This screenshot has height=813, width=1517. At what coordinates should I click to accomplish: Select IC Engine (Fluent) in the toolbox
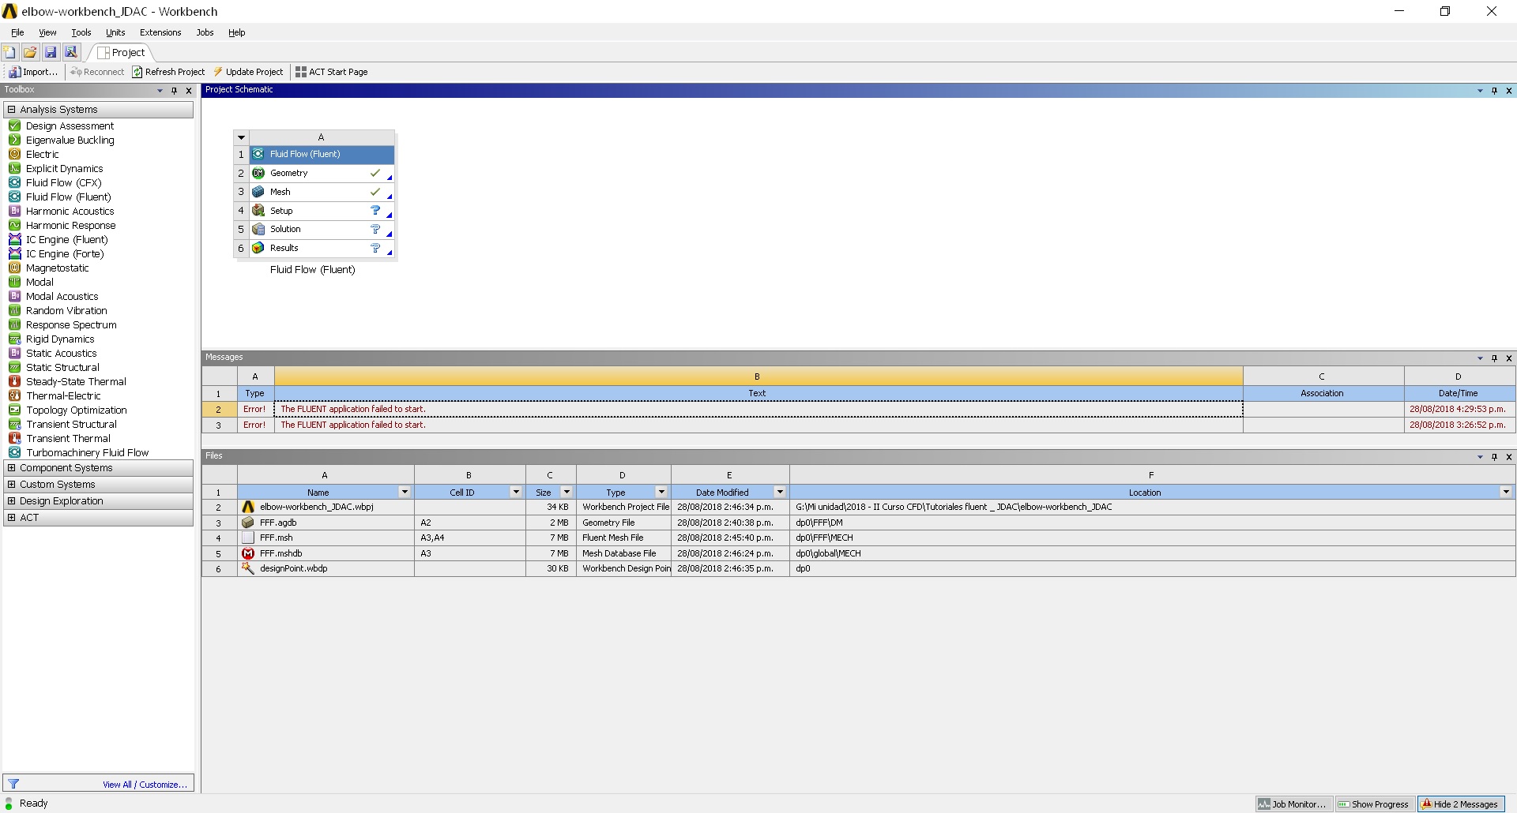click(x=66, y=239)
